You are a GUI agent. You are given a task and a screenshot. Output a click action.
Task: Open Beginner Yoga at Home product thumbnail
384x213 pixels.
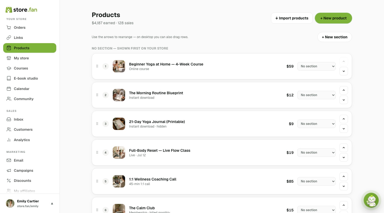tap(119, 66)
